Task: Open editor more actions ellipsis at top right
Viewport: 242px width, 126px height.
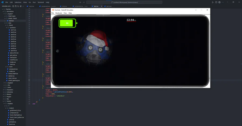Action: [x=223, y=2]
